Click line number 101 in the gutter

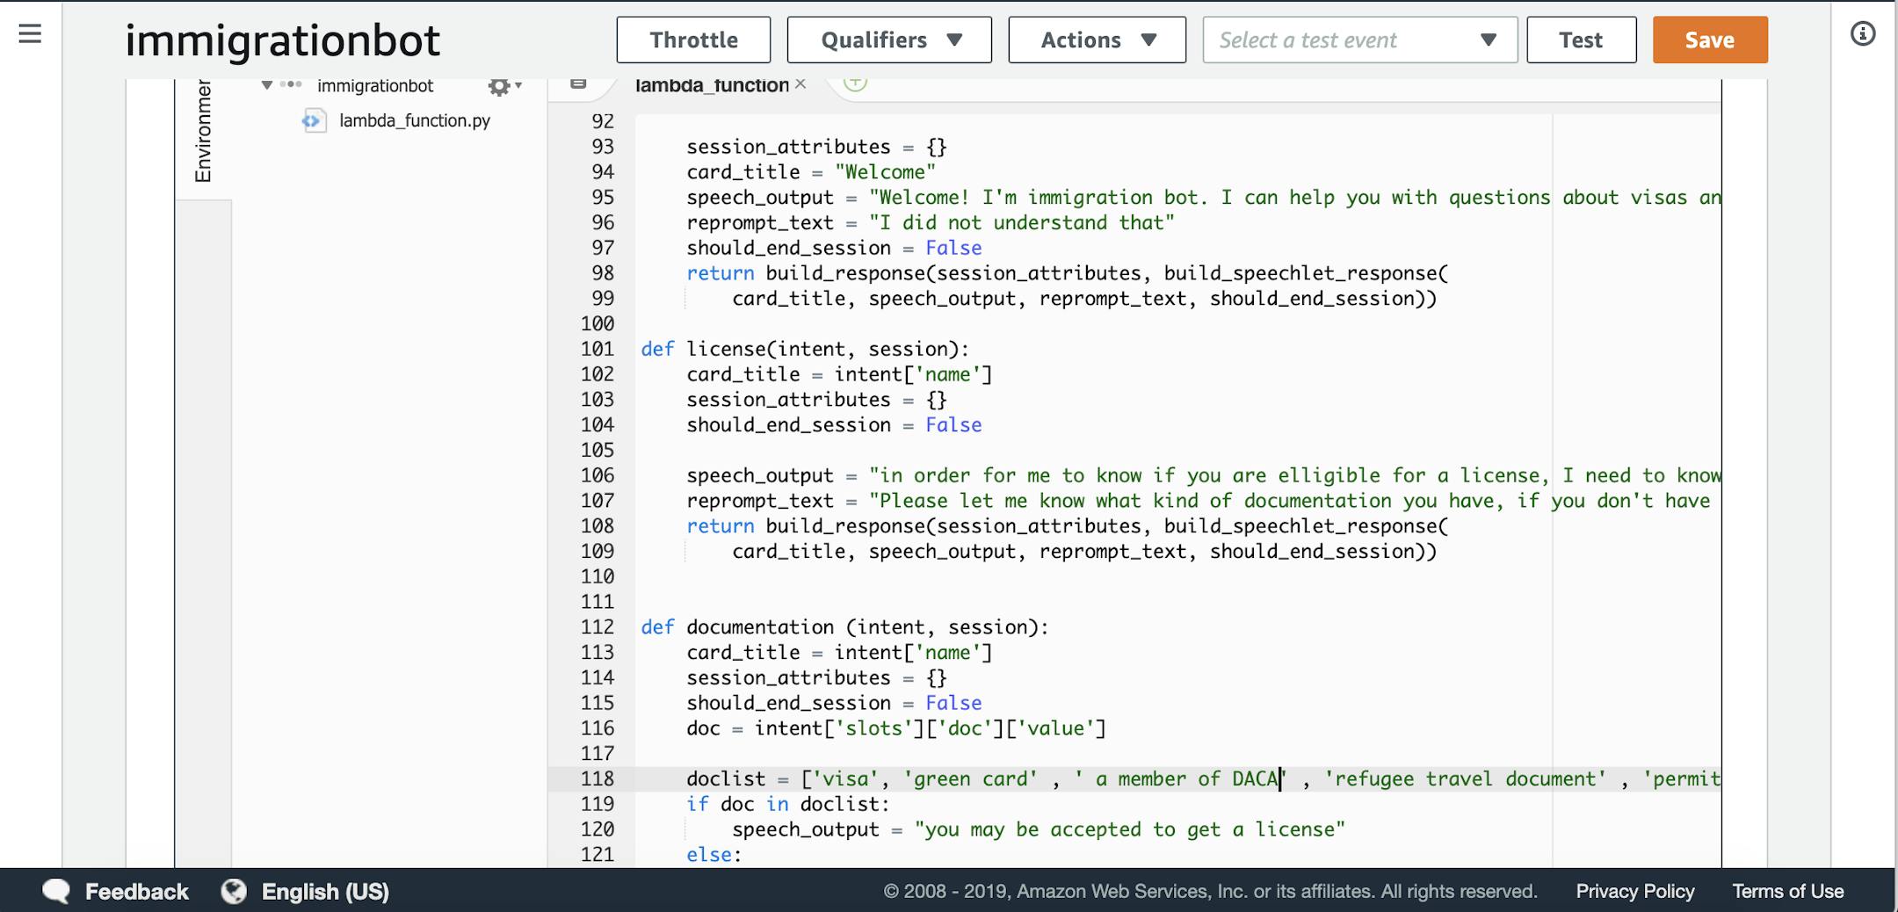point(598,349)
